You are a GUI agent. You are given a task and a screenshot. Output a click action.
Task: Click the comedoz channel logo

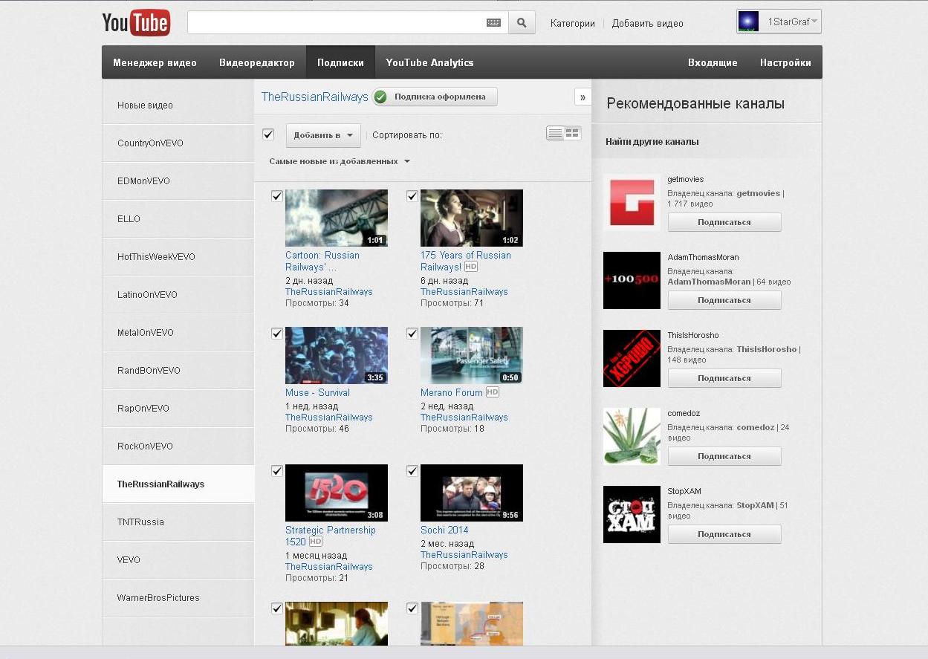point(632,436)
